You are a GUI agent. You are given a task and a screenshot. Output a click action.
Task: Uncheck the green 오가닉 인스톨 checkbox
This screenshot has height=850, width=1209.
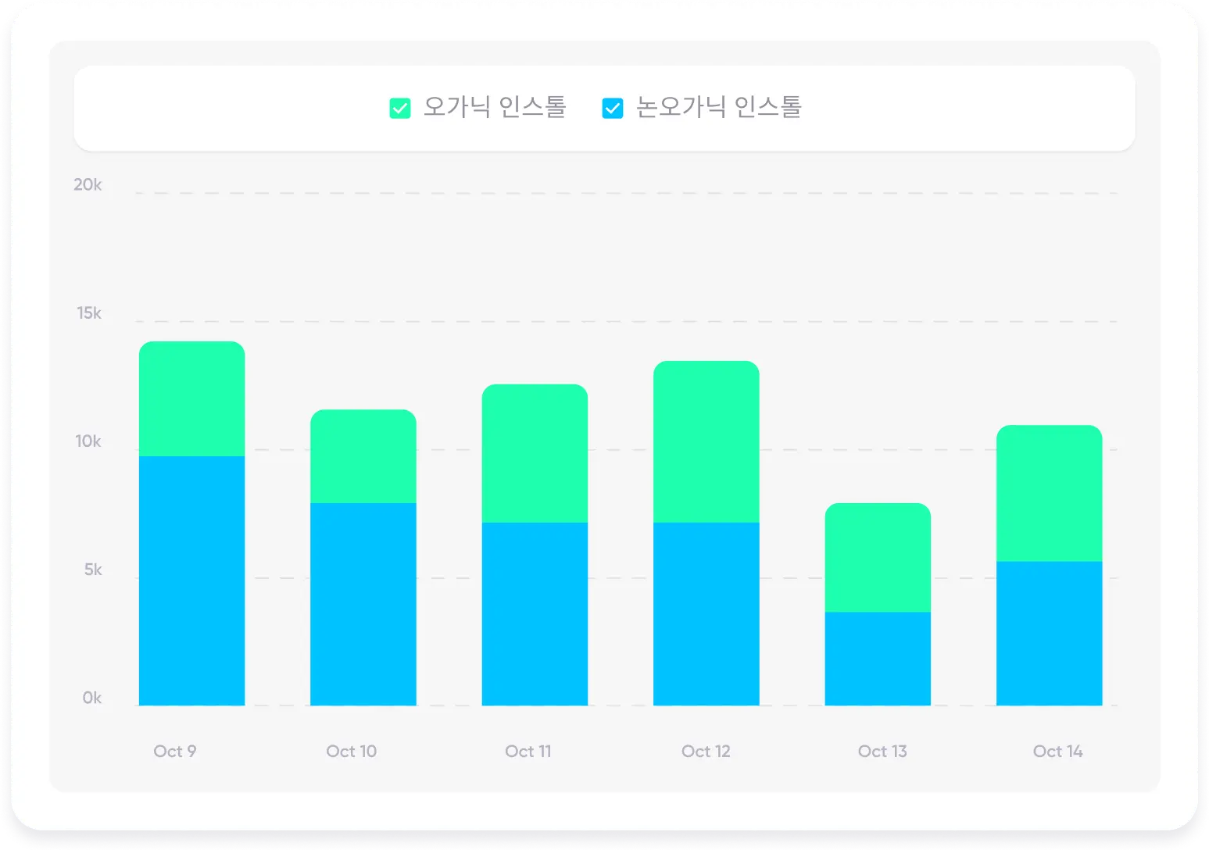[x=400, y=109]
